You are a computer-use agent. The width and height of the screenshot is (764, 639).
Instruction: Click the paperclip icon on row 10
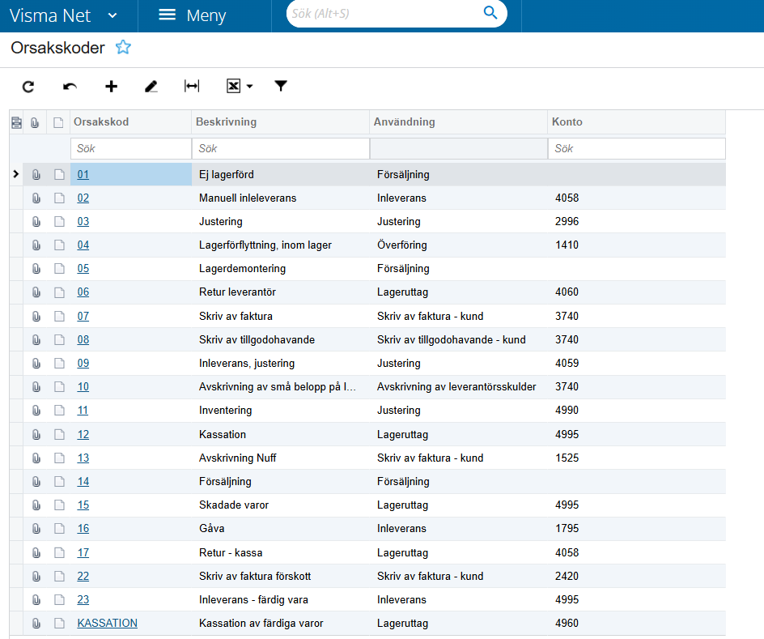(36, 387)
